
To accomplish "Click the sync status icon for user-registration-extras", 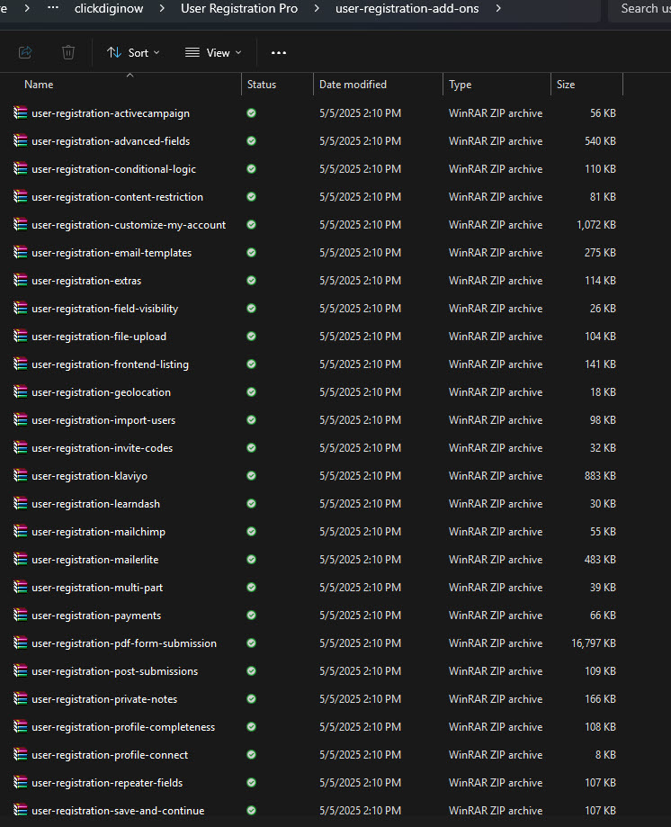I will click(252, 281).
